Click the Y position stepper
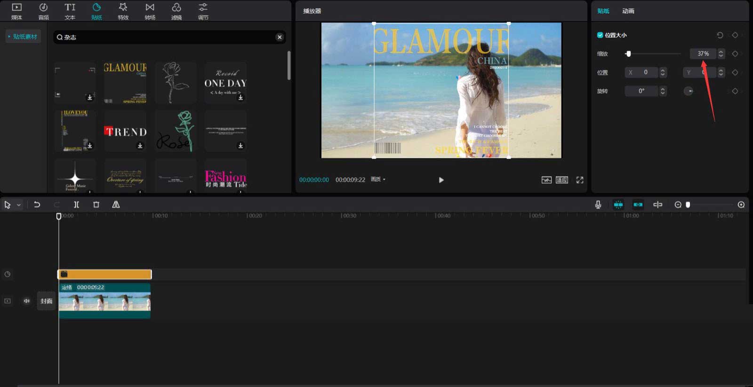 [721, 72]
